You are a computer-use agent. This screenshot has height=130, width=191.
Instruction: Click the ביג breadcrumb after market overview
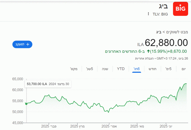point(159,32)
